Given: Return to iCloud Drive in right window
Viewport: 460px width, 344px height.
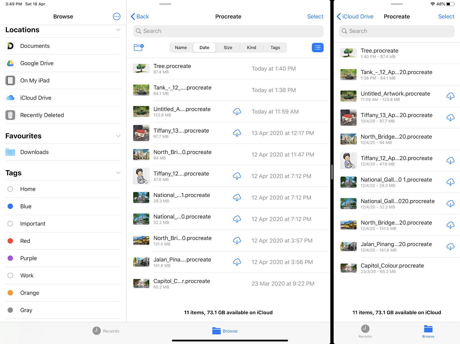Looking at the screenshot, I should coord(355,17).
